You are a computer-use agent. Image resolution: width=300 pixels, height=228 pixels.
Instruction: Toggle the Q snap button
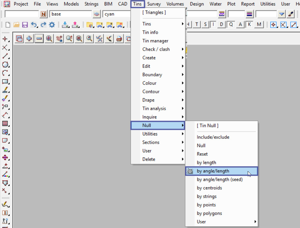231,25
